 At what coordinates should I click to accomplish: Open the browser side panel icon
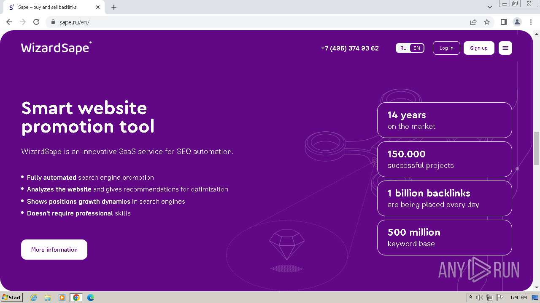[503, 22]
